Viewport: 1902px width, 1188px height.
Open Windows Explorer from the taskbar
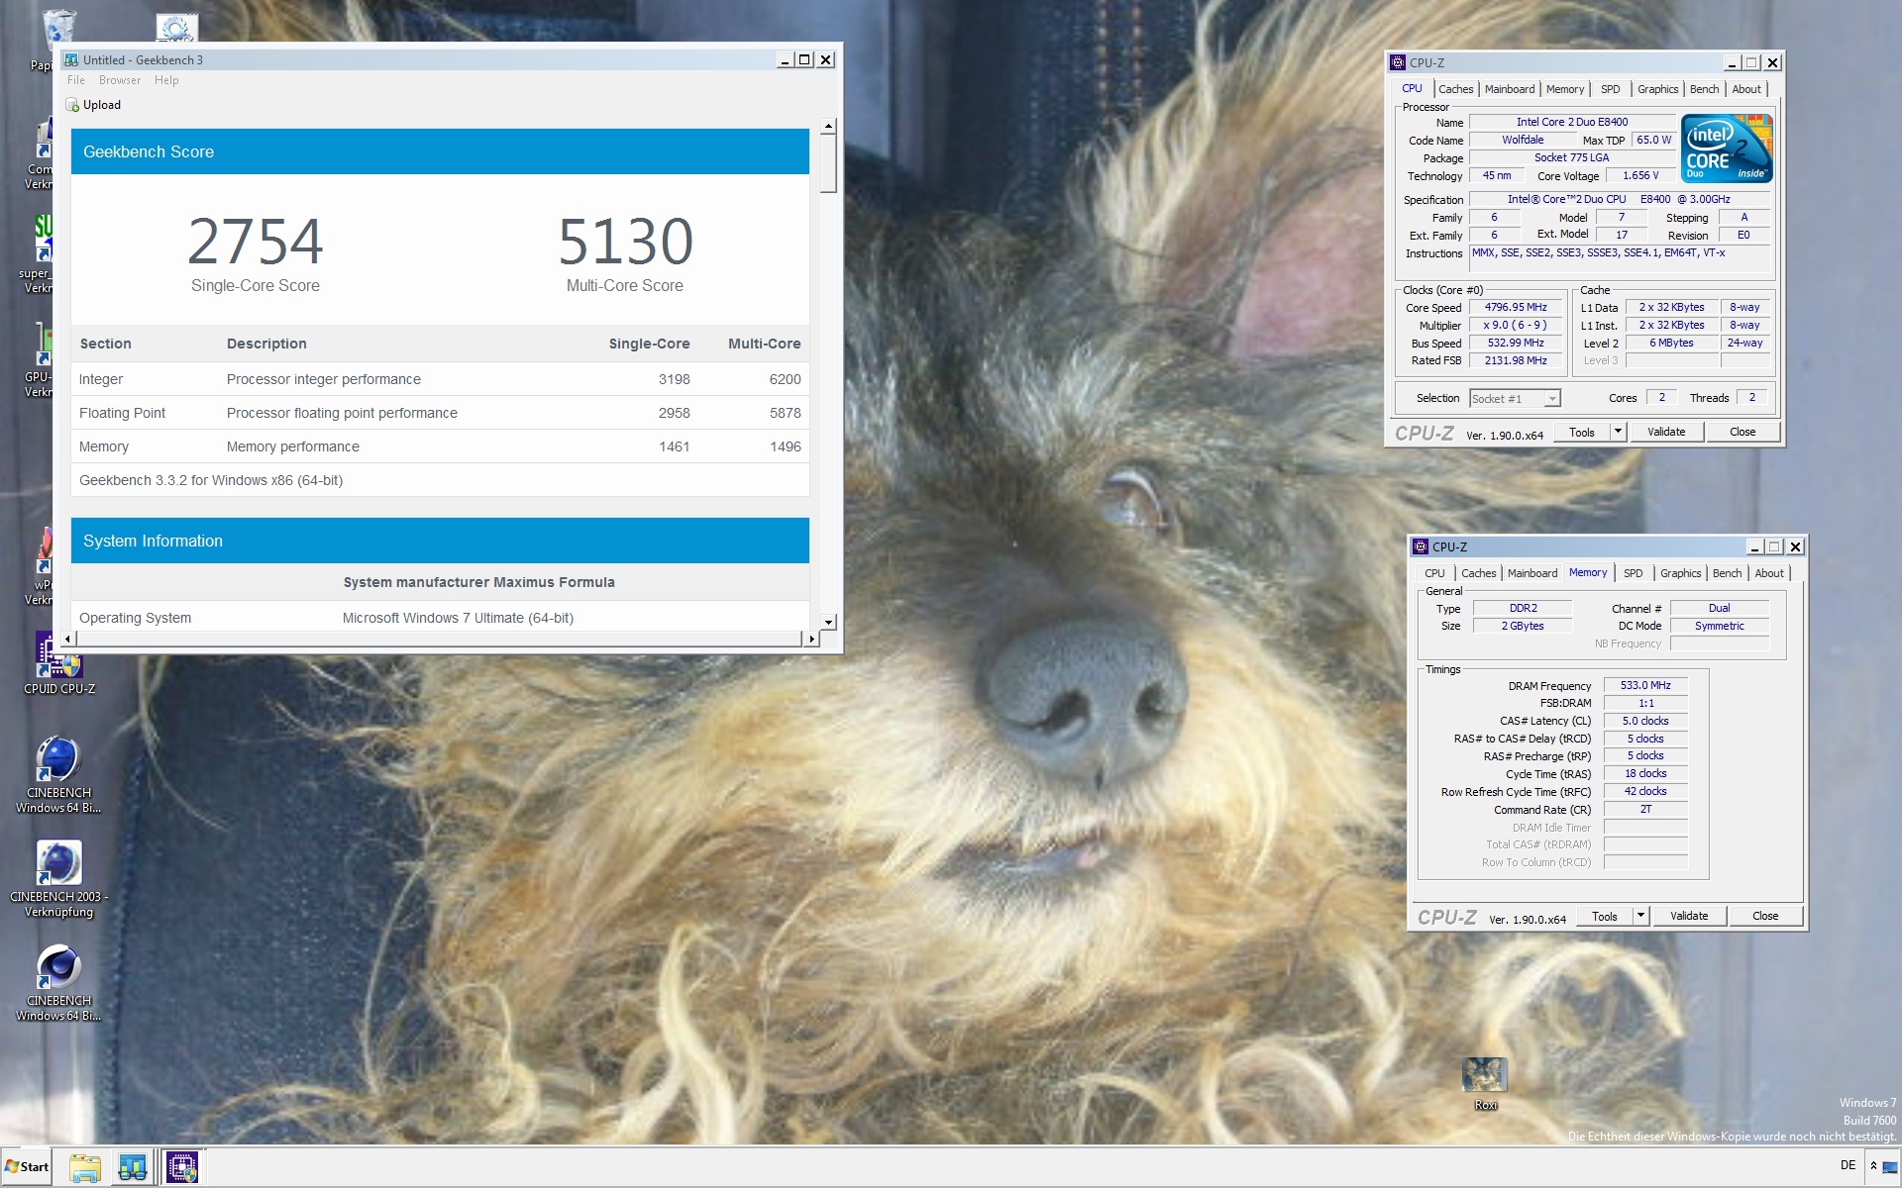(x=85, y=1167)
